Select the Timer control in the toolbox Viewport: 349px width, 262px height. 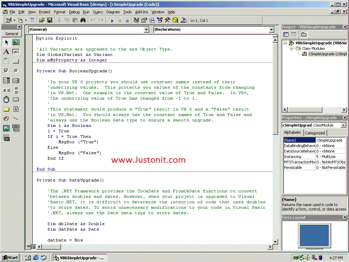coord(6,99)
